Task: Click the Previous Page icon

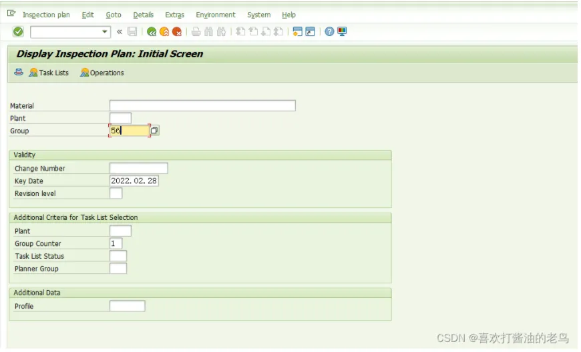Action: pyautogui.click(x=253, y=32)
